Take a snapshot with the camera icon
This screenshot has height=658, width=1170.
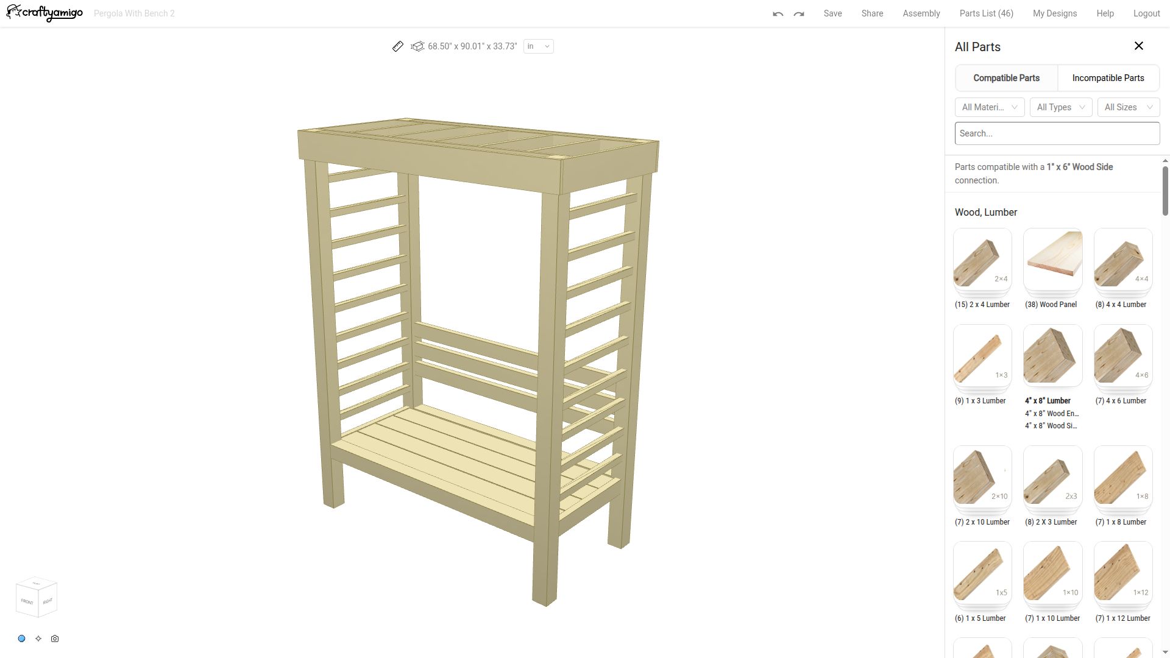click(55, 639)
